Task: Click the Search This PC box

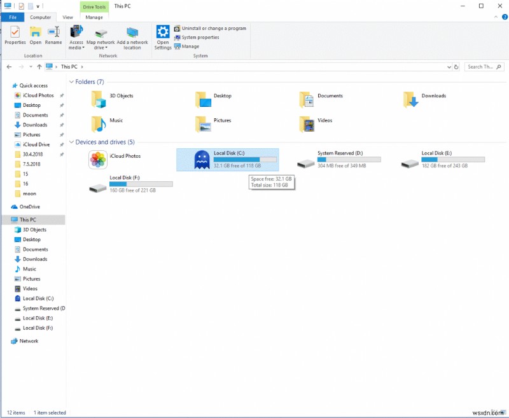Action: point(484,66)
